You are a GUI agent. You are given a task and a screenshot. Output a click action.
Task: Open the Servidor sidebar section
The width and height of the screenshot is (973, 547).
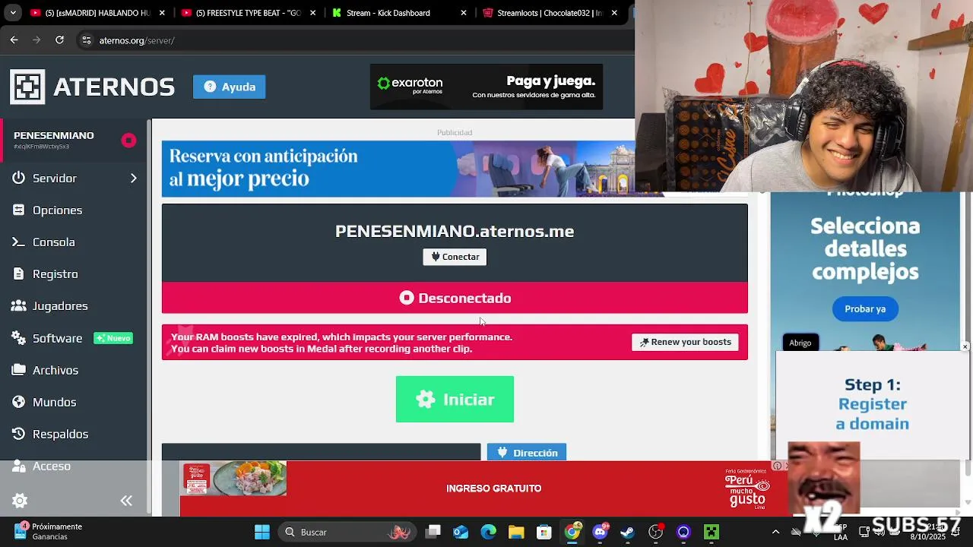click(55, 178)
